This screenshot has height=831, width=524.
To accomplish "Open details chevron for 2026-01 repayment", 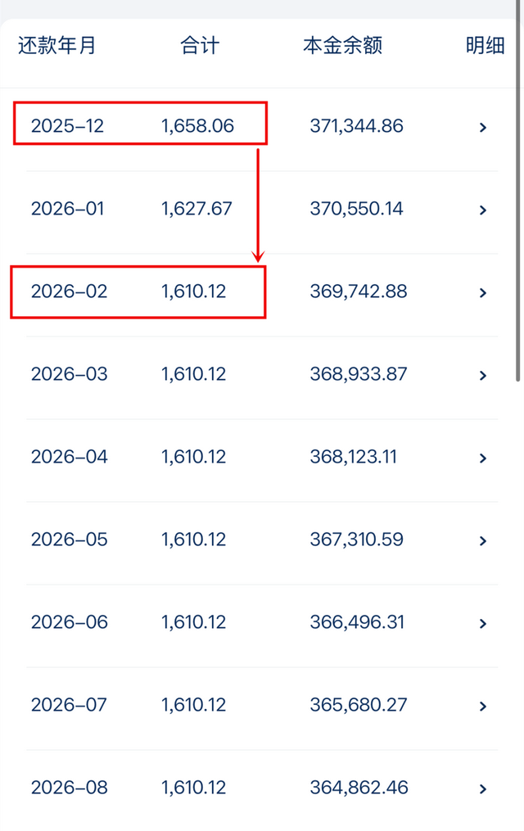I will tap(483, 210).
